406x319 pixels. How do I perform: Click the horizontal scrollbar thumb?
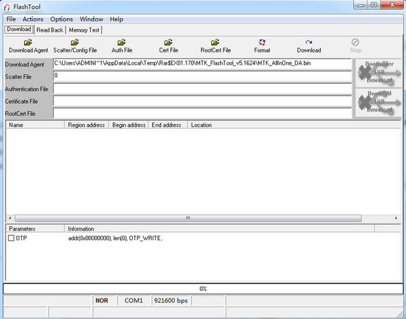[x=188, y=218]
